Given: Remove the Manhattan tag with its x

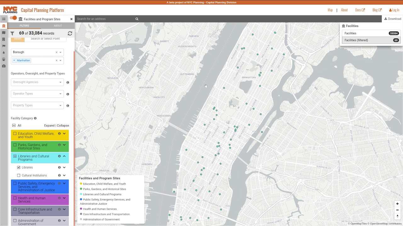Looking at the screenshot, I should tap(14, 60).
